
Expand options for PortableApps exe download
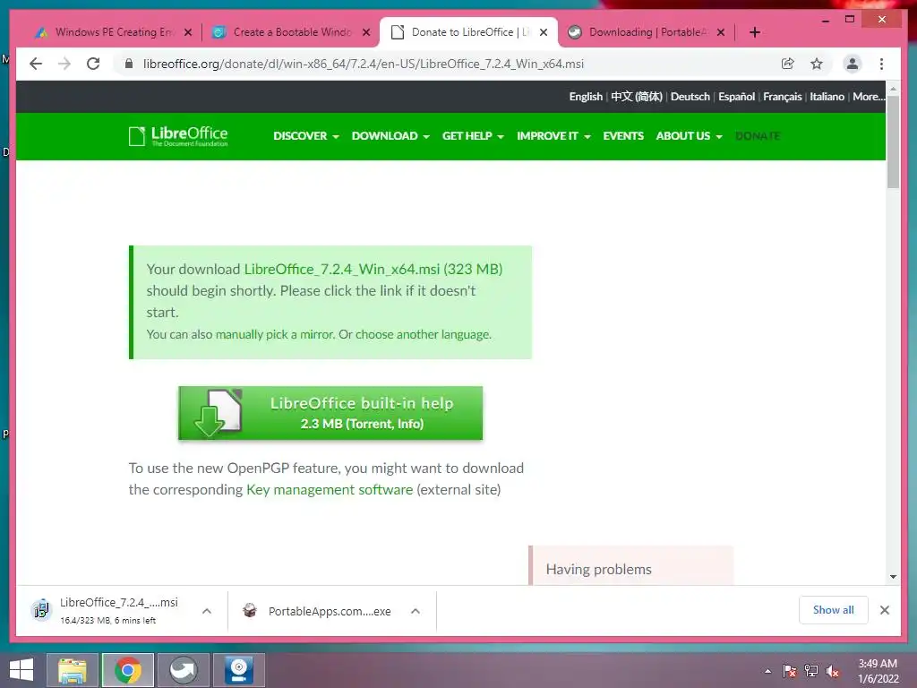pyautogui.click(x=416, y=611)
